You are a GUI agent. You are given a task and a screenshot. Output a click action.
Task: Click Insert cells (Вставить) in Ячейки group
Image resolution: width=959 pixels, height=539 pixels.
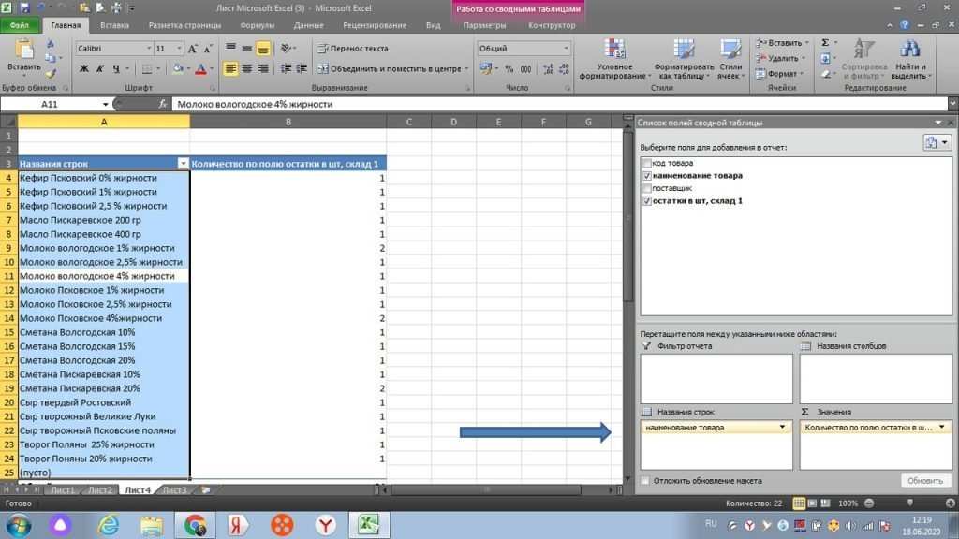pyautogui.click(x=780, y=43)
